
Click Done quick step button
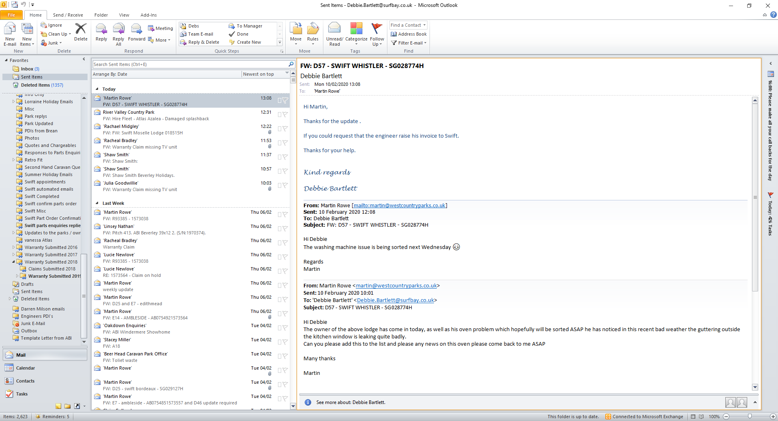[x=239, y=34]
